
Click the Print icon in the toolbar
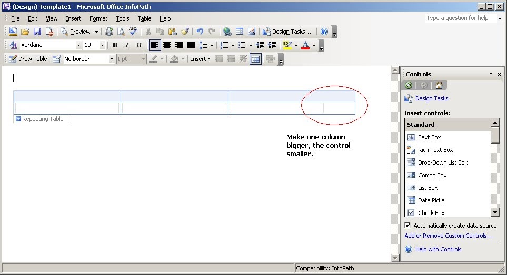click(108, 32)
